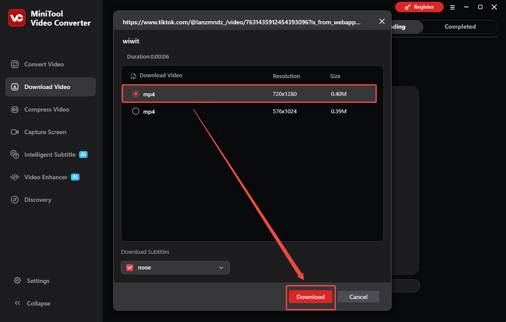Open Capture Screen section
Image resolution: width=506 pixels, height=322 pixels.
click(50, 132)
